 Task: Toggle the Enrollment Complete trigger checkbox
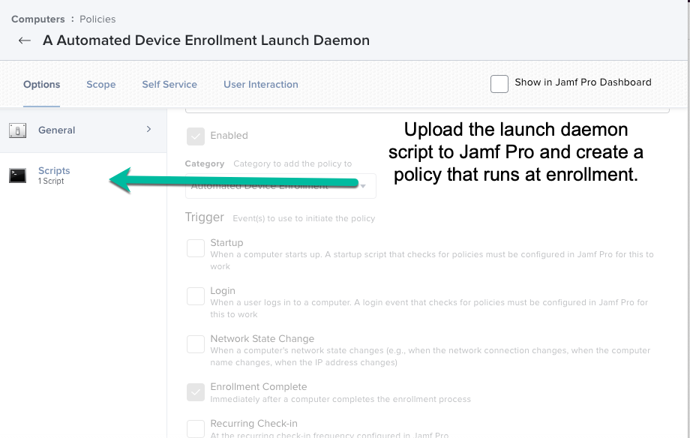coord(196,392)
